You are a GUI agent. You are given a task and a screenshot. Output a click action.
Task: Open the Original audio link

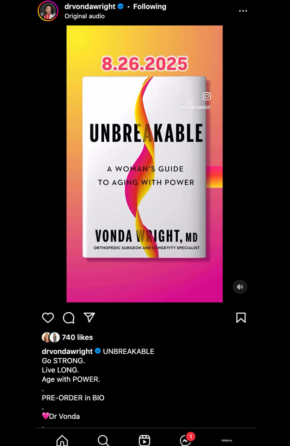[x=85, y=16]
